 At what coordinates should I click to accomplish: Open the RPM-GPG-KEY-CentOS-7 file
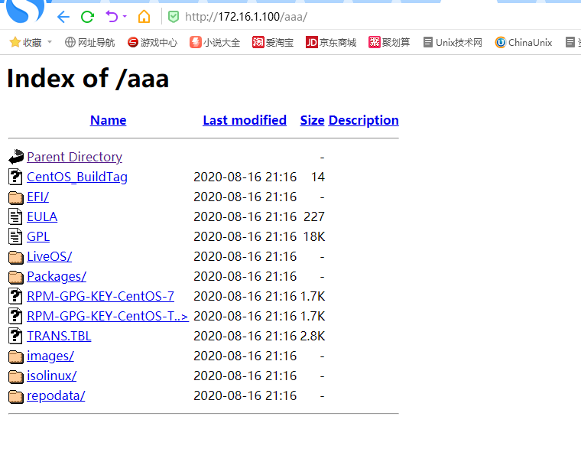pos(100,296)
